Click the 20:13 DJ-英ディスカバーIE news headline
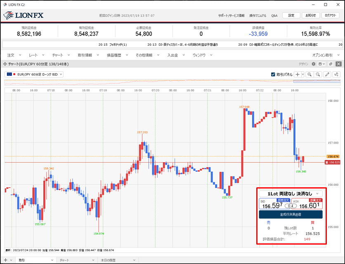 (x=183, y=45)
